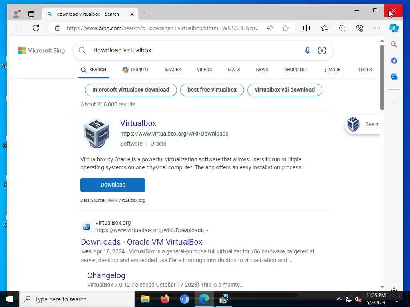Open split screen icon
The image size is (410, 307).
[306, 28]
